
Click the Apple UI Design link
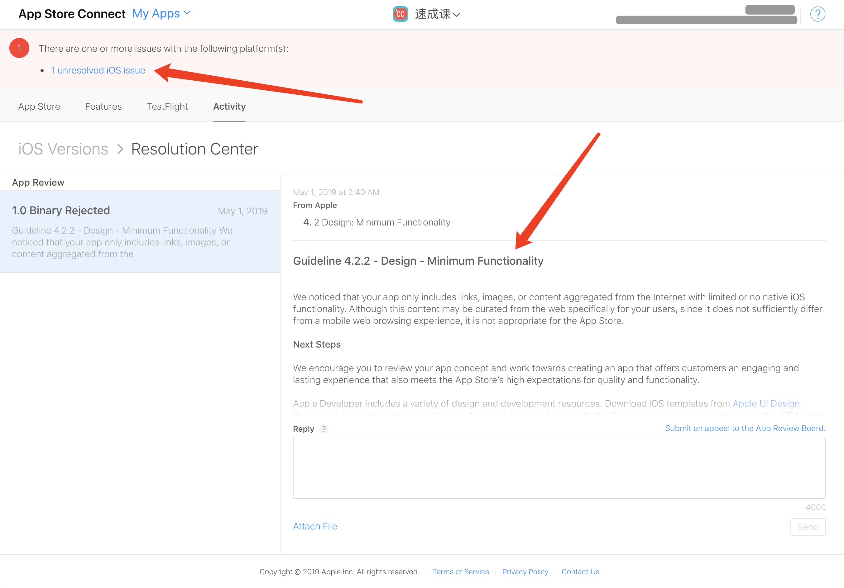coord(766,403)
